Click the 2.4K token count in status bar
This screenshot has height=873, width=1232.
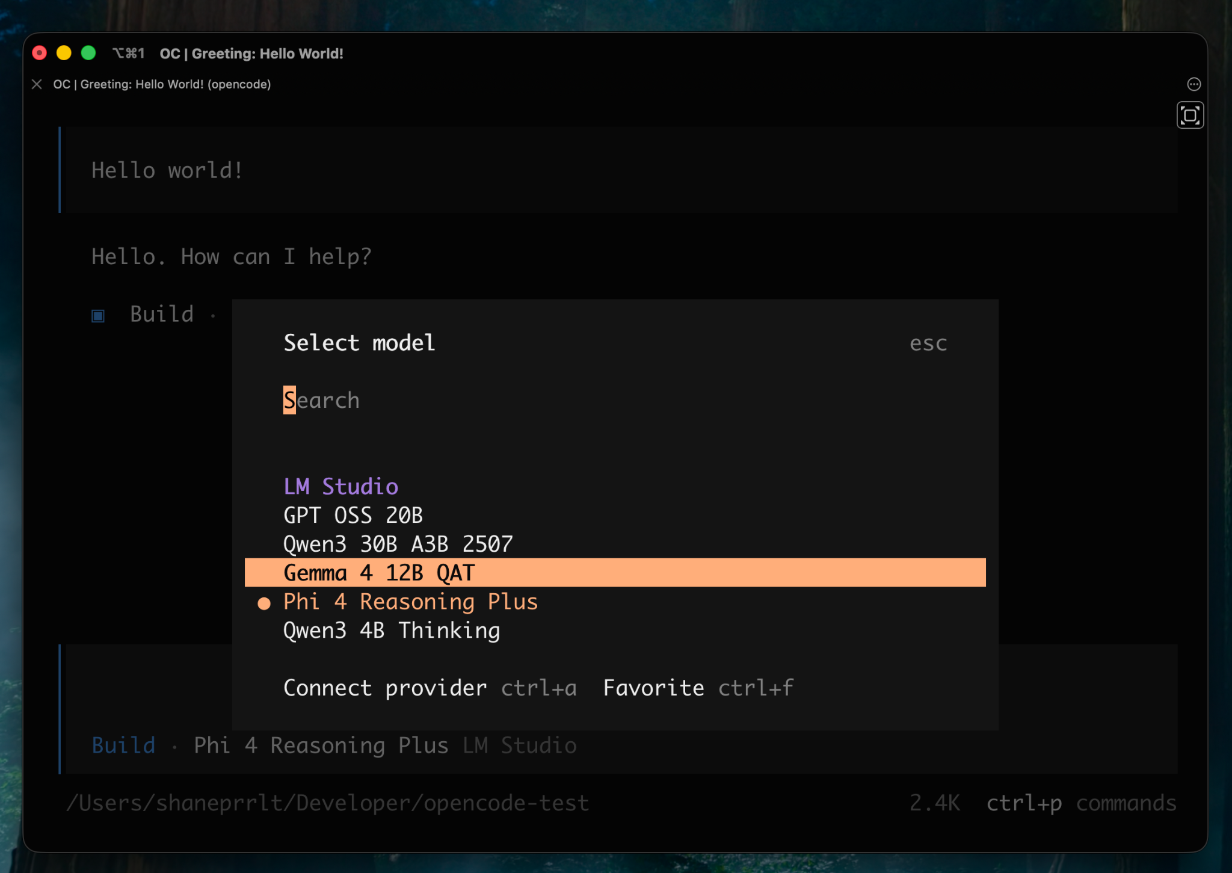tap(934, 803)
